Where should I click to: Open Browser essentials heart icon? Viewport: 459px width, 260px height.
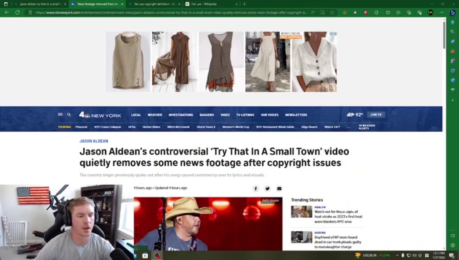pyautogui.click(x=420, y=12)
